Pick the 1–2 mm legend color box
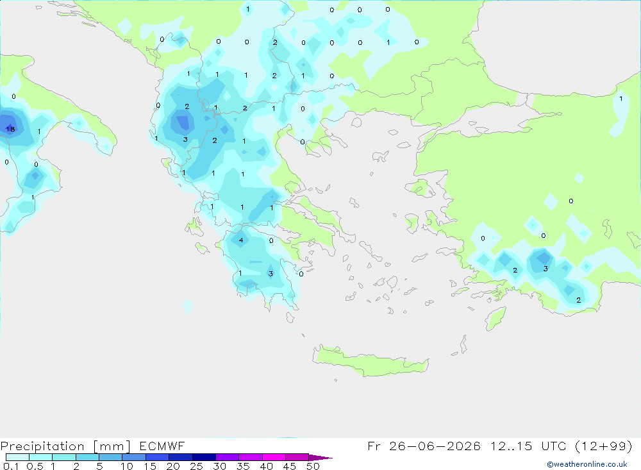 pyautogui.click(x=63, y=457)
